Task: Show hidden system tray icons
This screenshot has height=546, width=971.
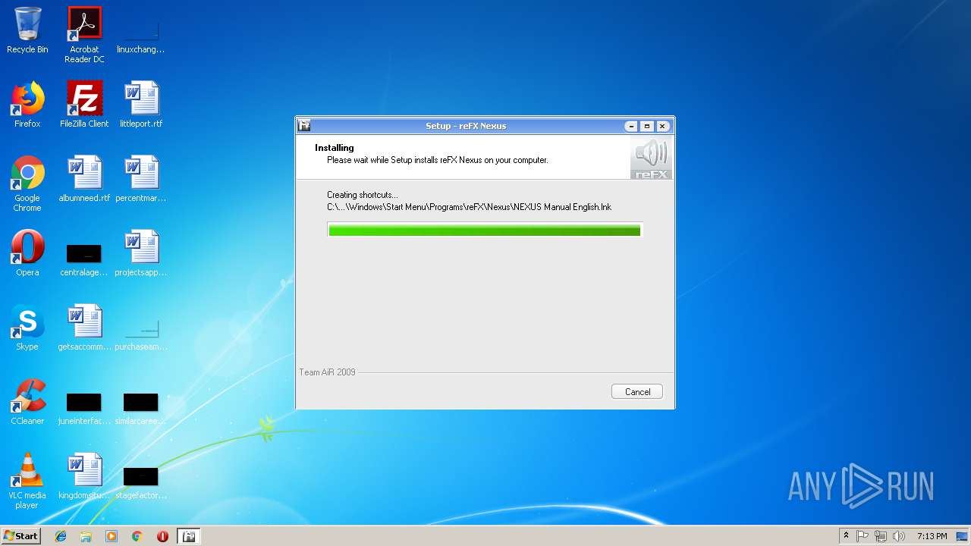Action: 846,536
